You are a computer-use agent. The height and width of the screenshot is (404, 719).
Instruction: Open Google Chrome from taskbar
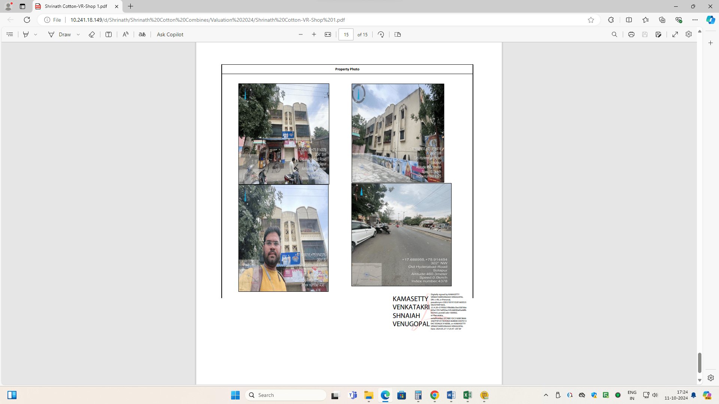434,395
